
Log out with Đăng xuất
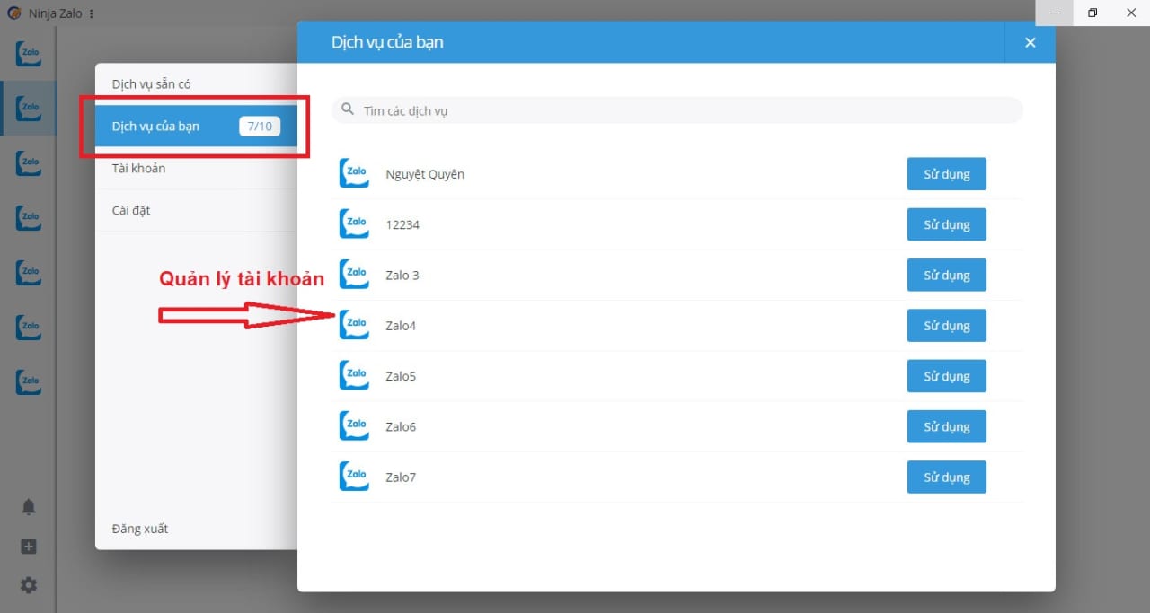coord(140,529)
